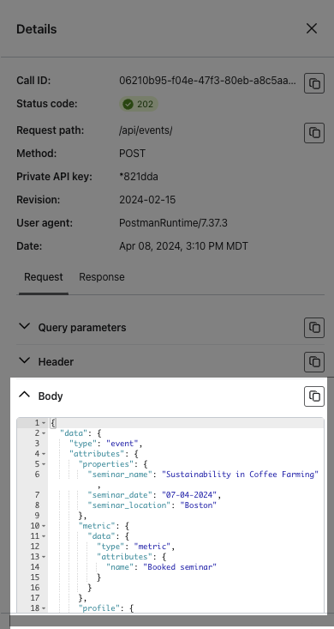The height and width of the screenshot is (629, 334).
Task: Click the "Boston" seminar location value
Action: [x=199, y=505]
